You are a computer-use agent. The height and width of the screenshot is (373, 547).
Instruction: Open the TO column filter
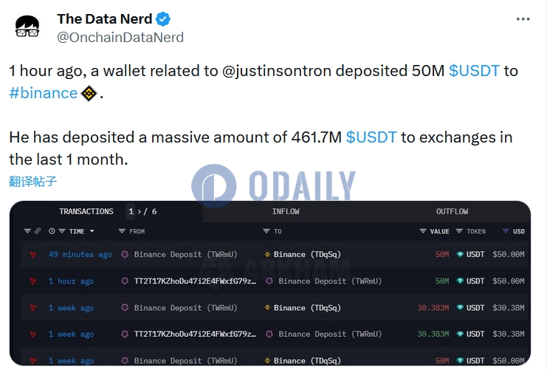(266, 231)
